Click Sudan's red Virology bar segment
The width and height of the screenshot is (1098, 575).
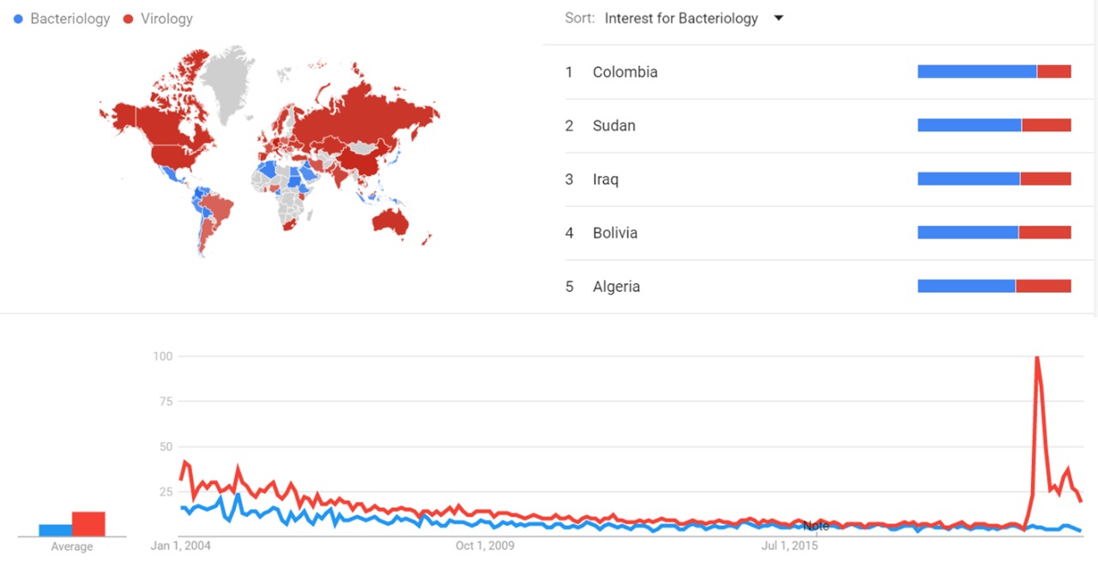coord(1046,126)
